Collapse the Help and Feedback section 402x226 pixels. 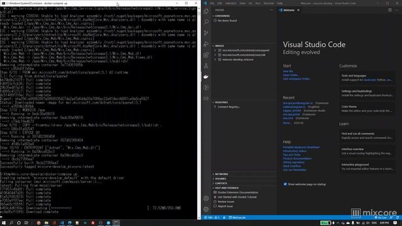[244, 188]
